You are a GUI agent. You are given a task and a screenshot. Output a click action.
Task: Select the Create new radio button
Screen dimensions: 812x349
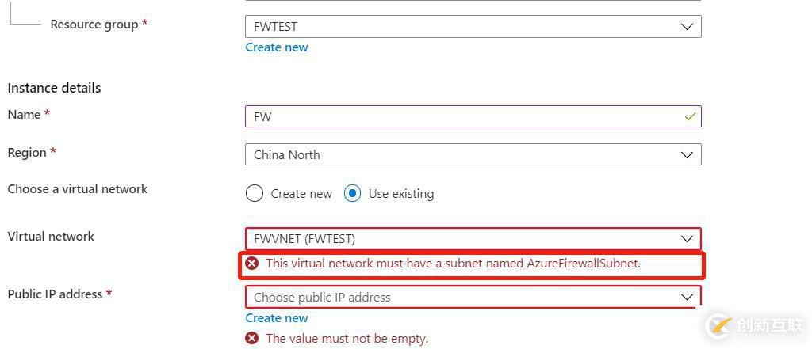[x=255, y=193]
